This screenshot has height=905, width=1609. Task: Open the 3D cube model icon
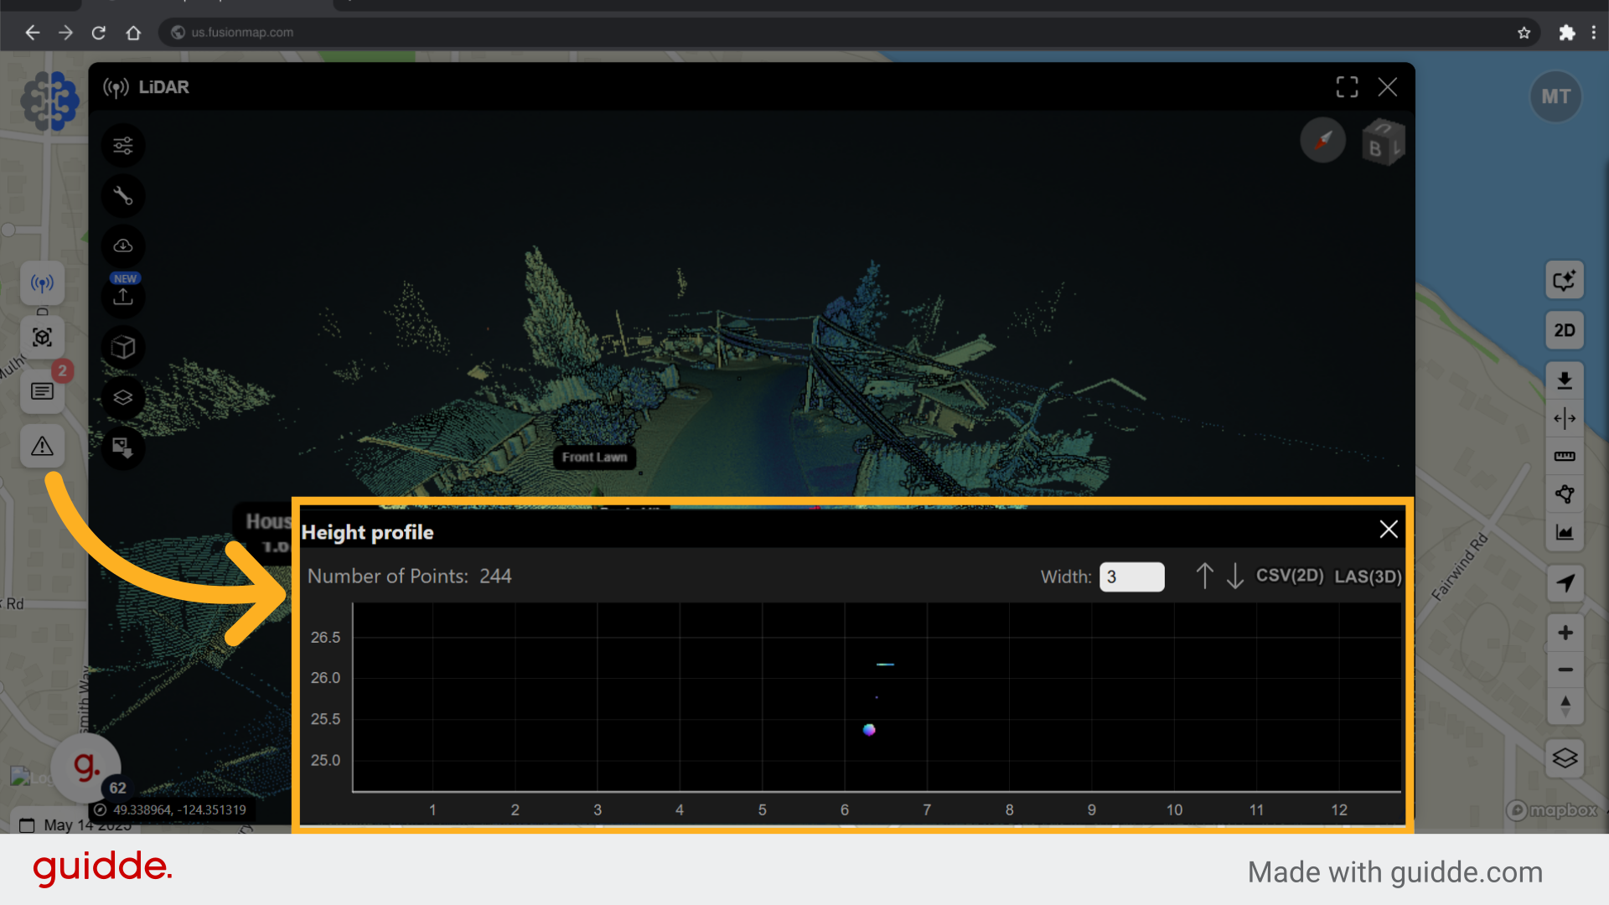pos(123,347)
